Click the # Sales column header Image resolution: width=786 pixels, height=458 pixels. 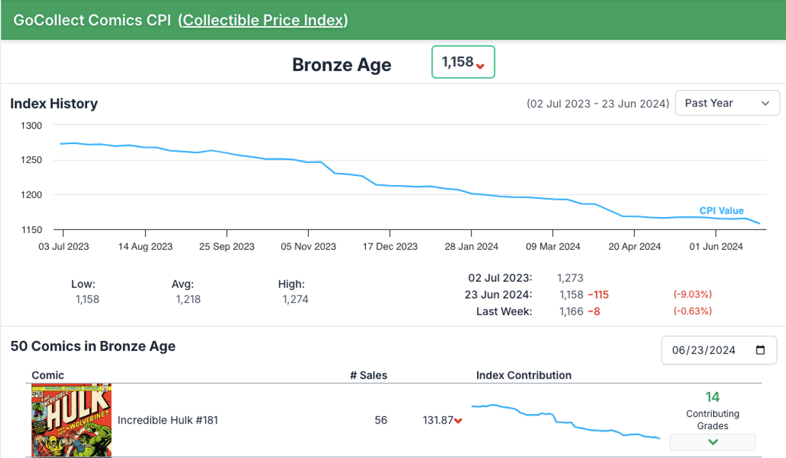(x=368, y=375)
